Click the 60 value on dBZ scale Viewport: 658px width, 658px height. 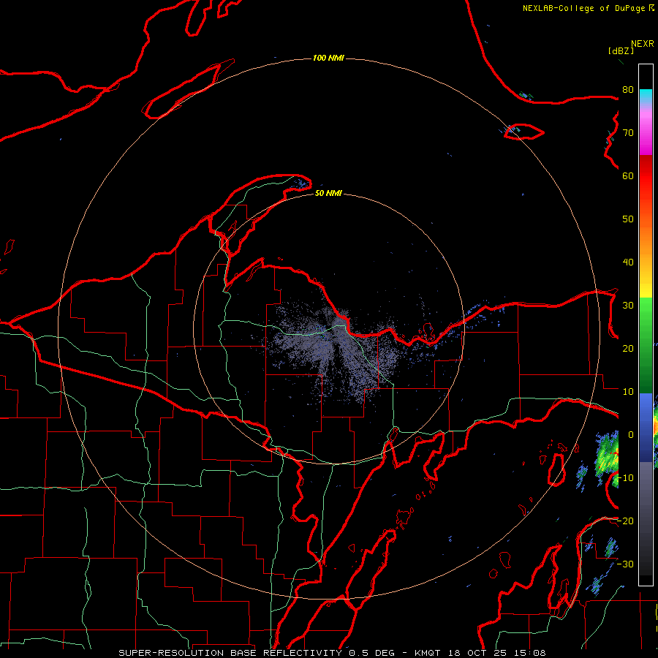click(628, 175)
